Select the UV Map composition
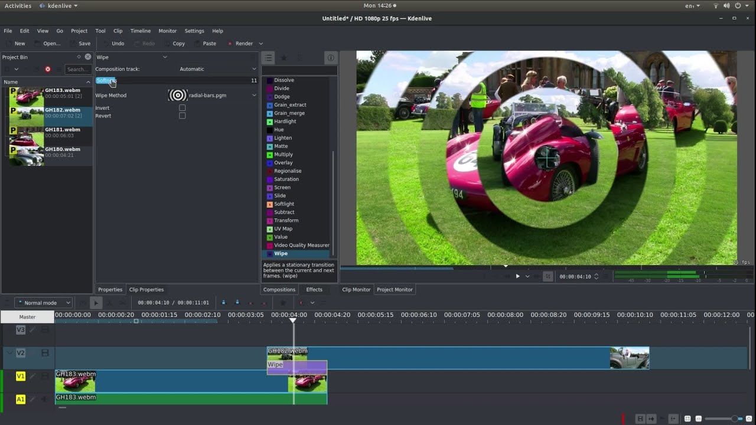 (283, 229)
